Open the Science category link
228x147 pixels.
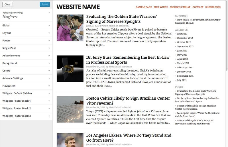128,67
